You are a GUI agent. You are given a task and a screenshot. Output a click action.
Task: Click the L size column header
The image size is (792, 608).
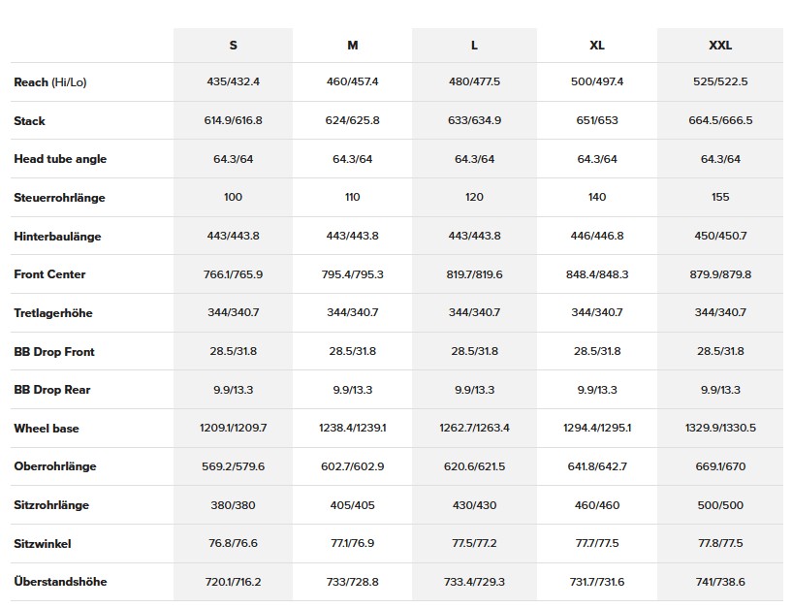coord(474,46)
